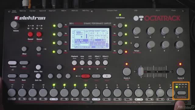Select track T1 button
The height and width of the screenshot is (110, 195).
click(60, 26)
